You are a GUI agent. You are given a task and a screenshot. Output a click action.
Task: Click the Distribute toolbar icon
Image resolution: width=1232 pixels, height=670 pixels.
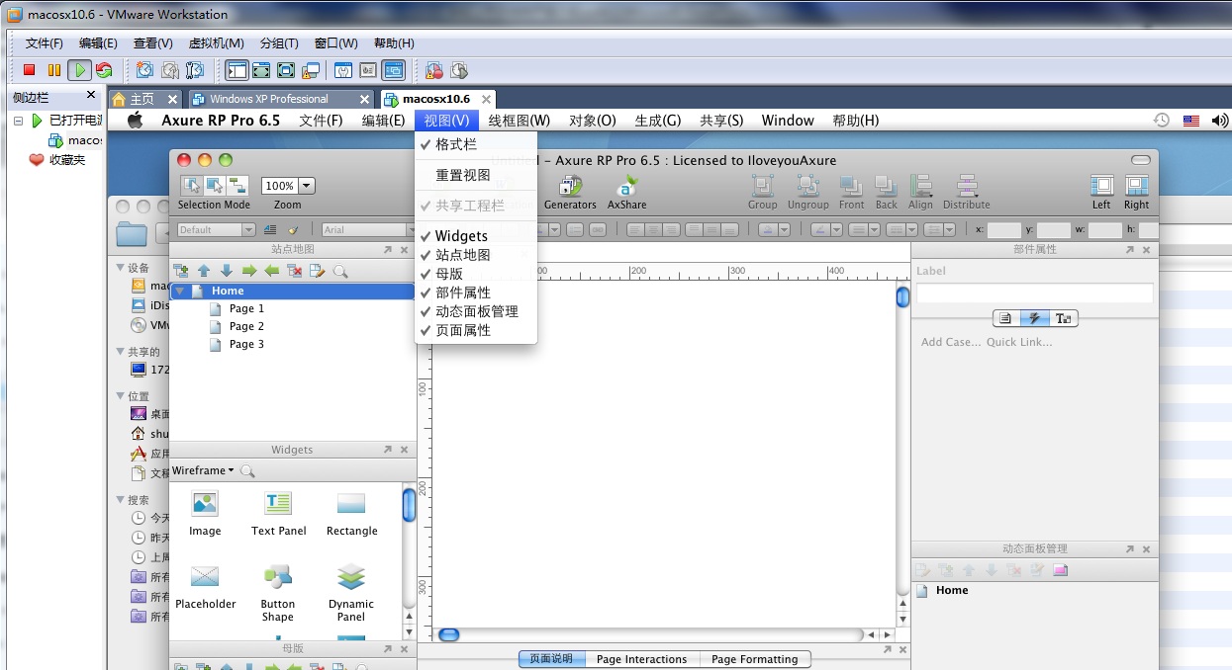[966, 193]
